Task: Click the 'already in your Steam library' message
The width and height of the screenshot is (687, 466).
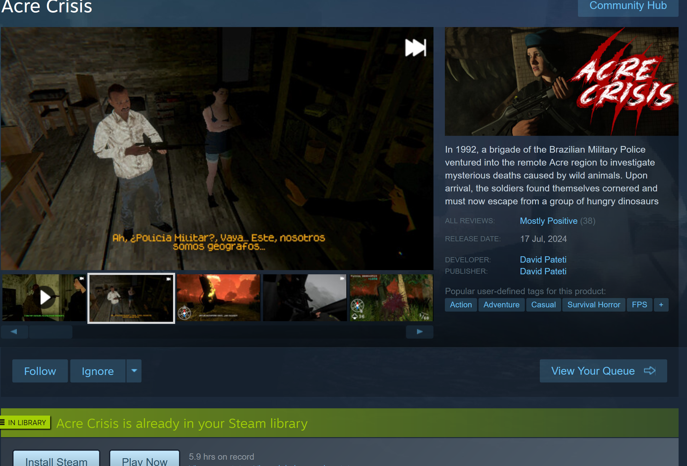Action: pos(182,423)
